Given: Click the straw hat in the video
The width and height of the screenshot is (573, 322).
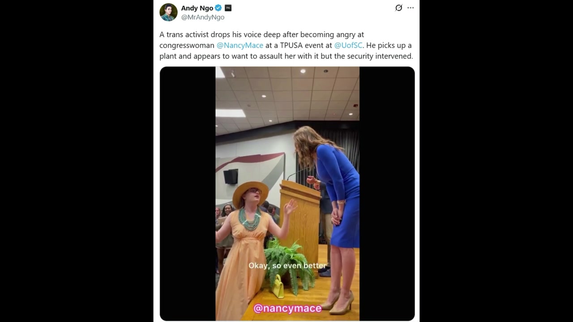Looking at the screenshot, I should tap(250, 192).
